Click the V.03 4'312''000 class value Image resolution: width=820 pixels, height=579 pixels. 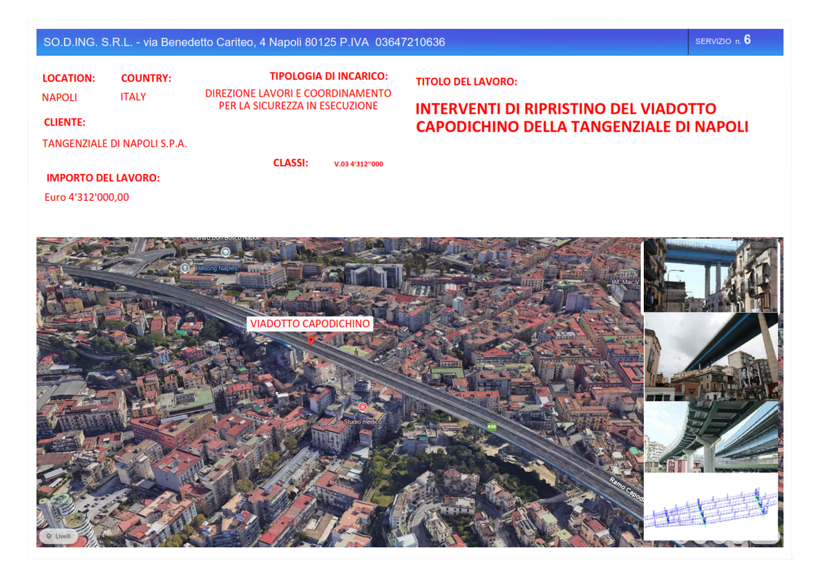pyautogui.click(x=359, y=164)
